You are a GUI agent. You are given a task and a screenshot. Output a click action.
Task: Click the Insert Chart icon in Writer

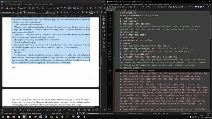78,8
